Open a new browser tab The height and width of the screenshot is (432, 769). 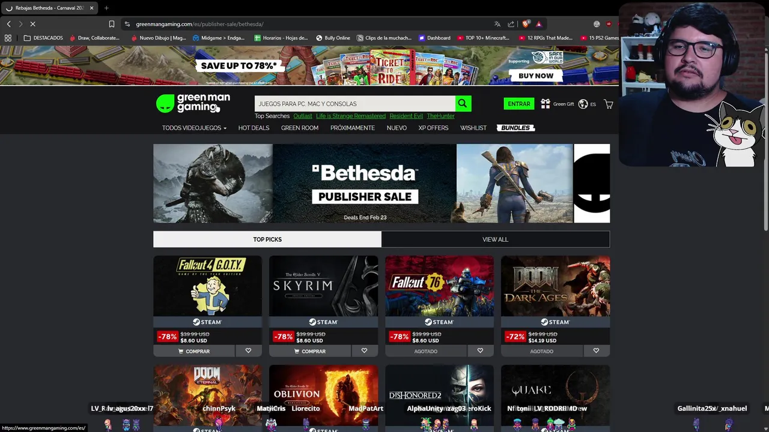[106, 8]
